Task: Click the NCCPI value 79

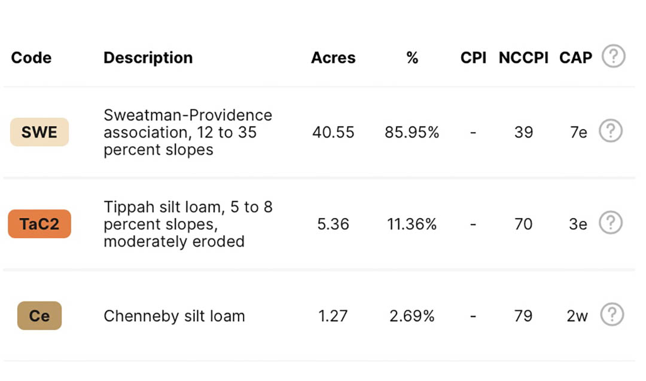Action: tap(523, 316)
